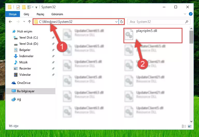
Task: Click the pin icon next to Videolar
Action: (x=53, y=75)
